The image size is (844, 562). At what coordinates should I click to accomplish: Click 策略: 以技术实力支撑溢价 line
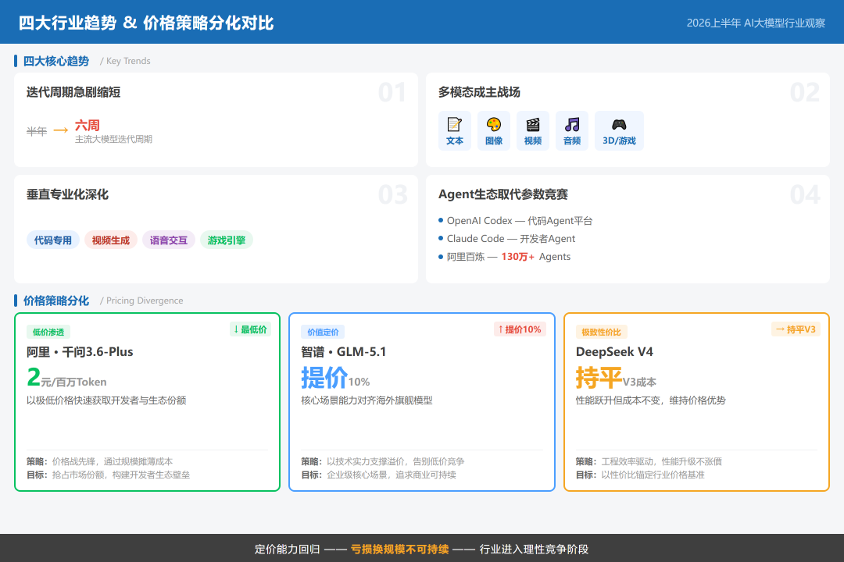click(x=383, y=461)
